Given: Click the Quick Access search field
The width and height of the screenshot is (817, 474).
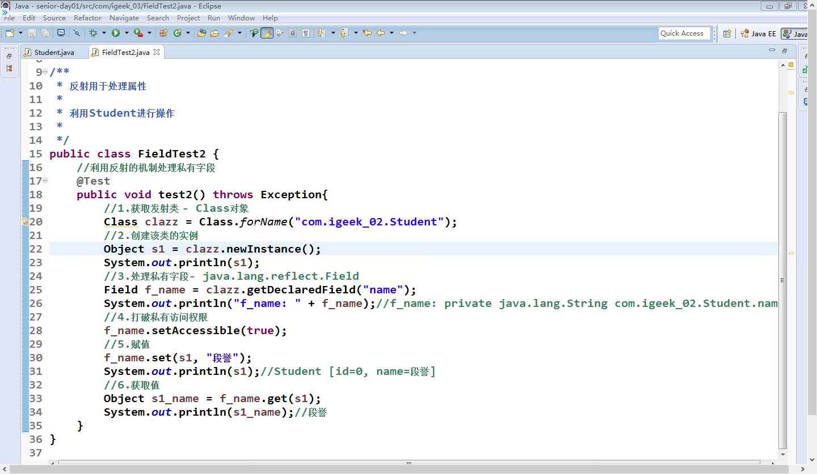Looking at the screenshot, I should (685, 33).
